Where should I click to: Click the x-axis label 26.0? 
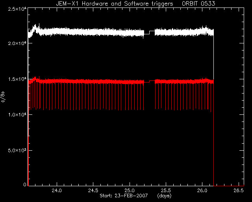click(202, 191)
